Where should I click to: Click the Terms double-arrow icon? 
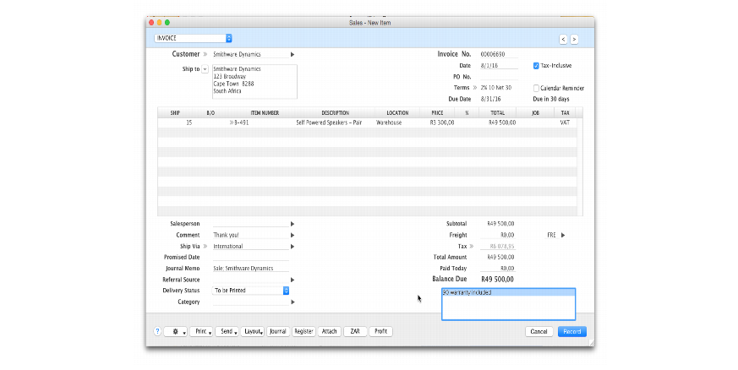pyautogui.click(x=474, y=88)
